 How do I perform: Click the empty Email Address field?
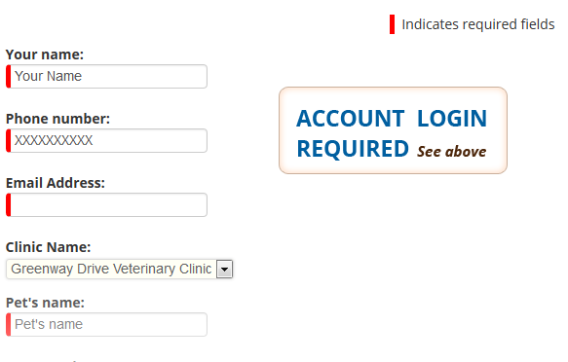pos(106,204)
